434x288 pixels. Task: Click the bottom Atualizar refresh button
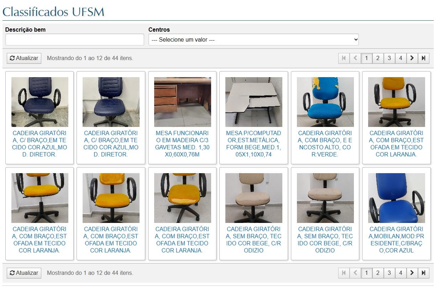pos(24,273)
